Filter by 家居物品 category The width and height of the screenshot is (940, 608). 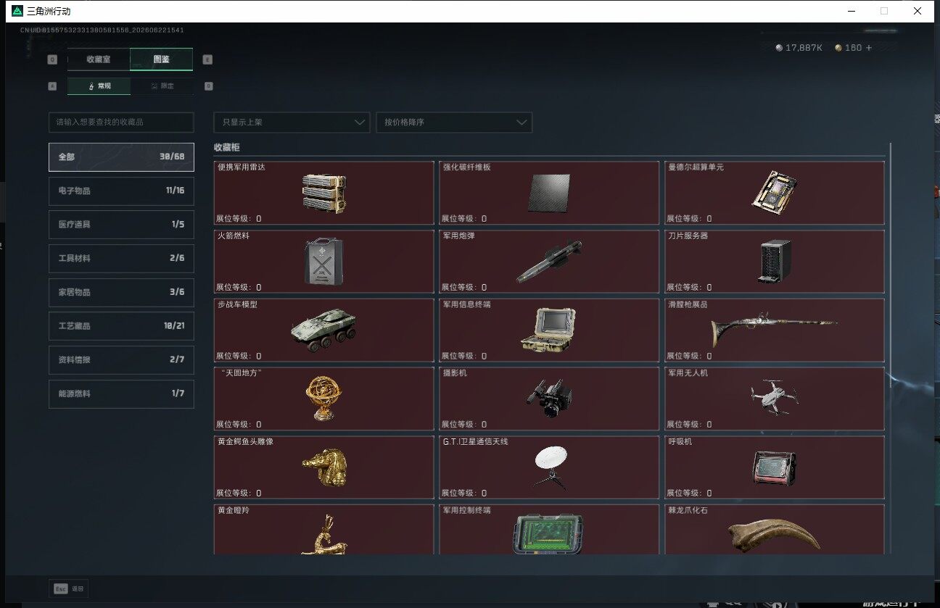[x=121, y=293]
